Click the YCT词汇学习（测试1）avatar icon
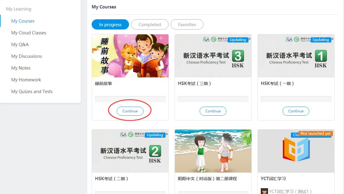Screen dimensions: 344x194 tap(264, 191)
